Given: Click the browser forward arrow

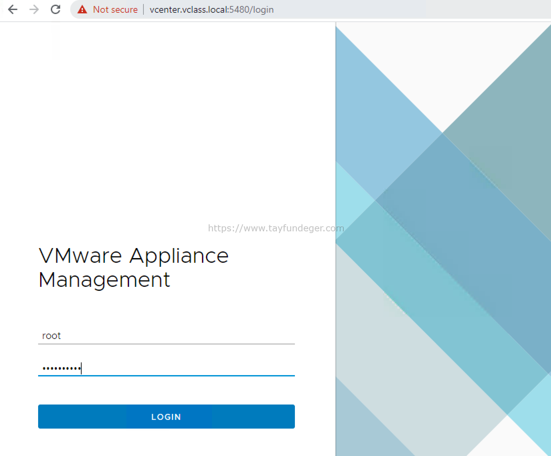Looking at the screenshot, I should (34, 9).
